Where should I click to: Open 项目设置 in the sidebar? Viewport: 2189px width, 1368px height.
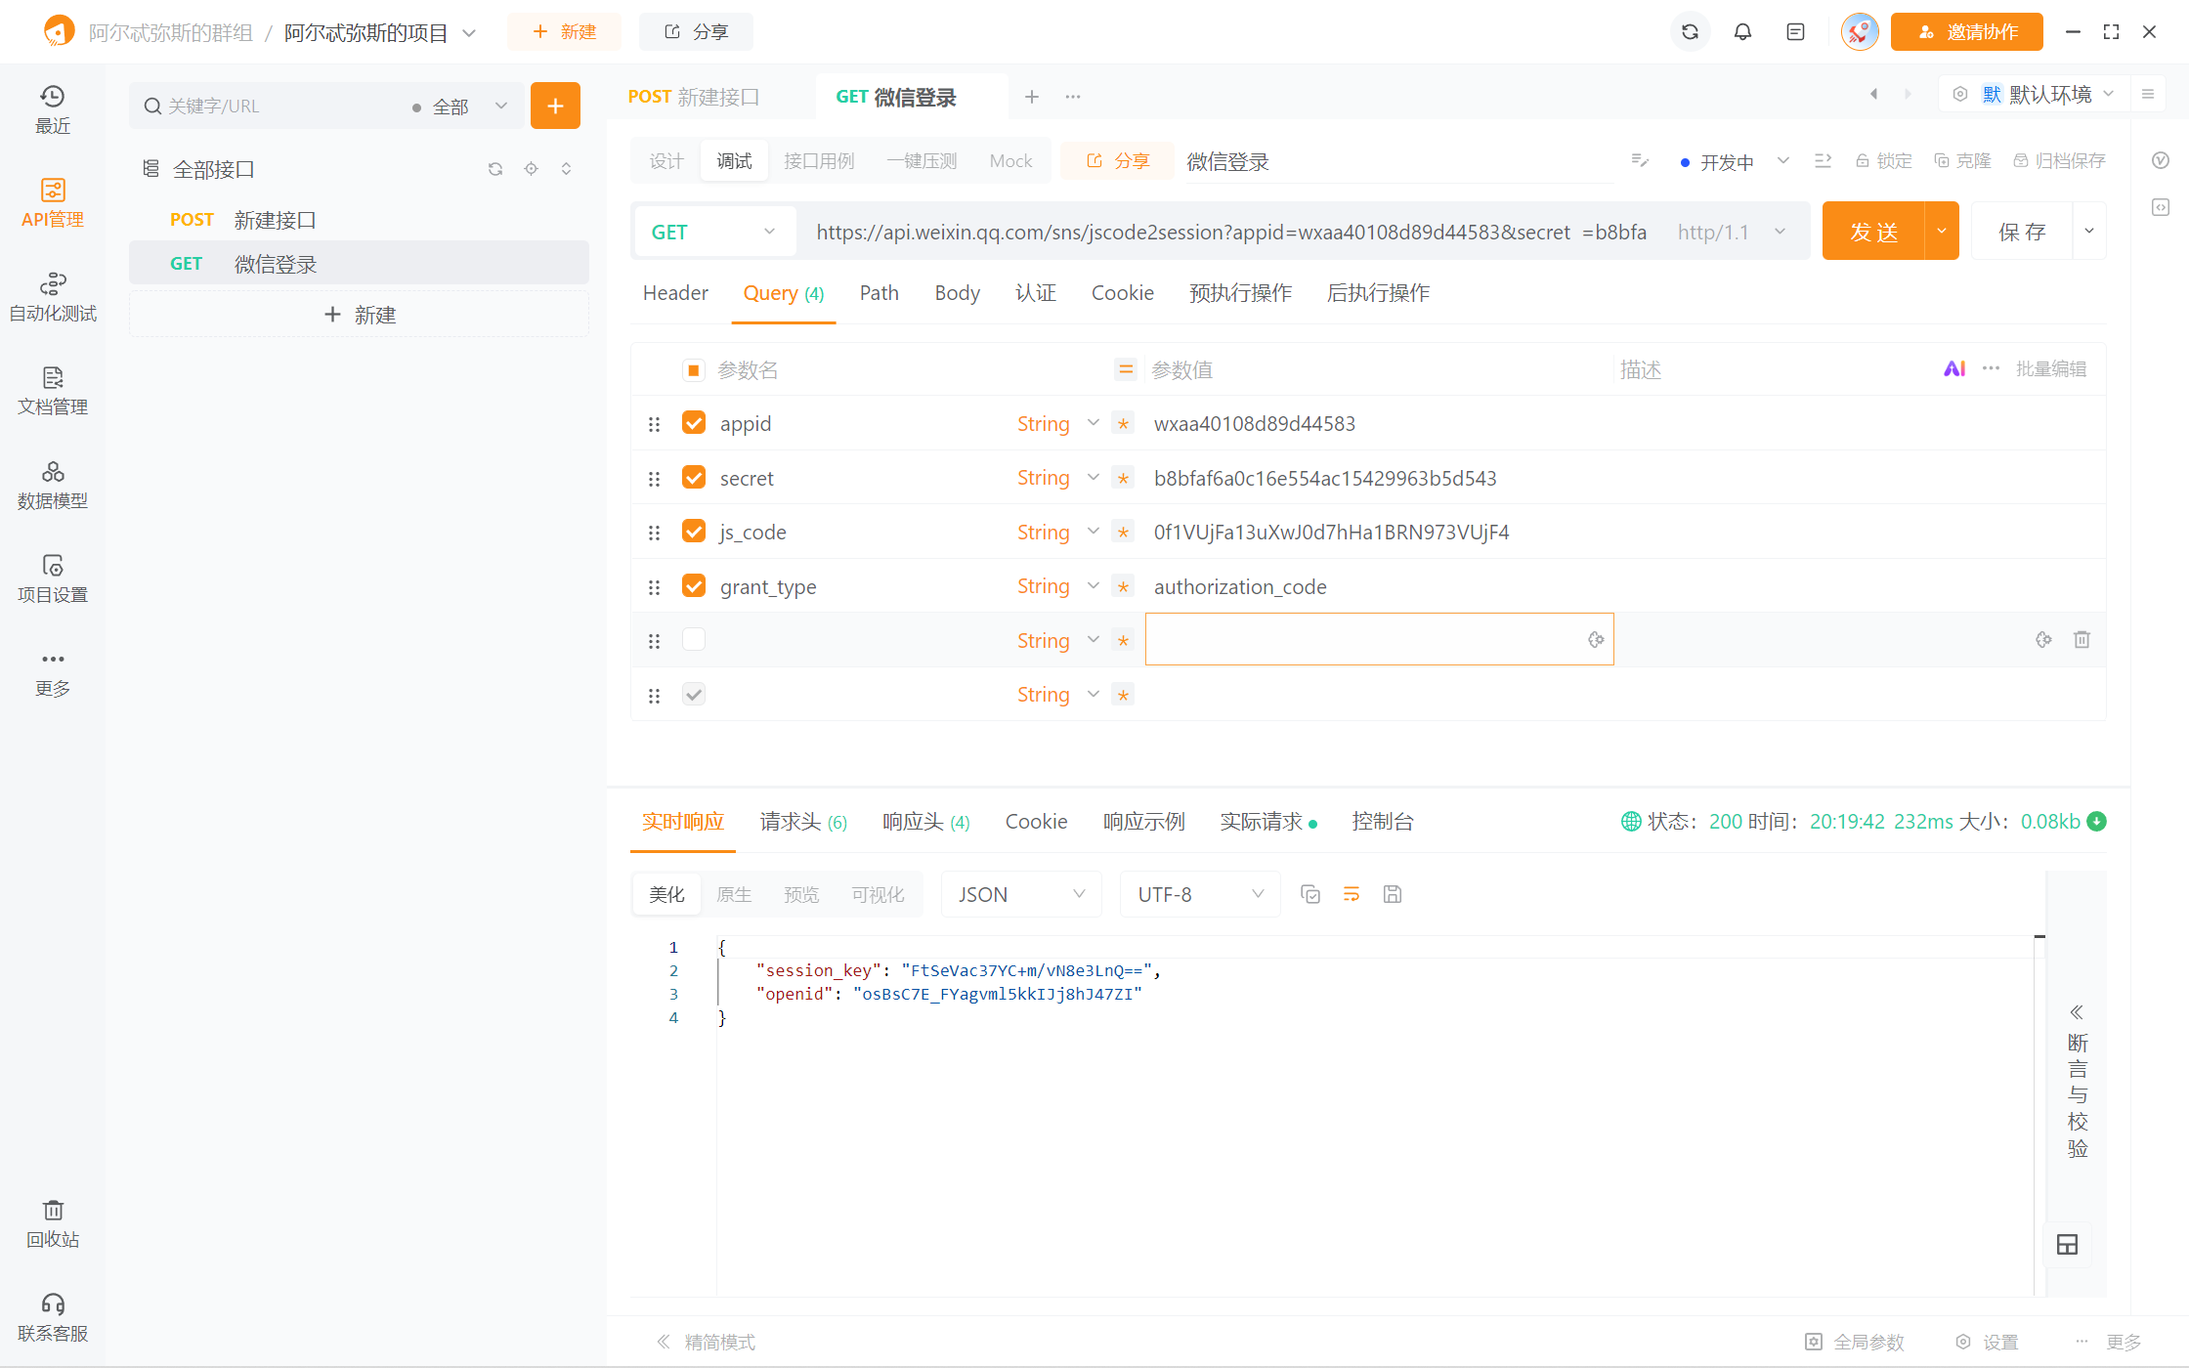click(53, 578)
